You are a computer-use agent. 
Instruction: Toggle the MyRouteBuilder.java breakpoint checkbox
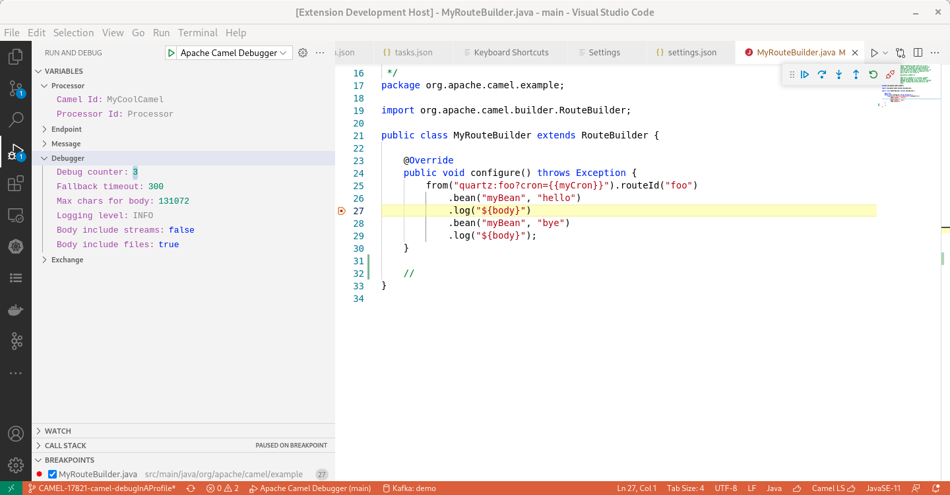pyautogui.click(x=51, y=473)
